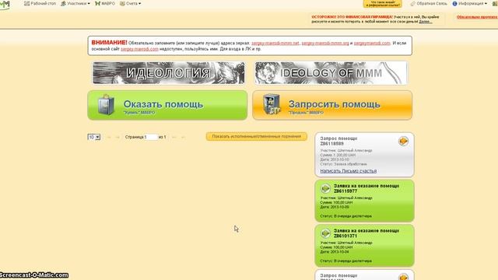Click the Участники people icon
498x280 pixels.
[x=63, y=3]
